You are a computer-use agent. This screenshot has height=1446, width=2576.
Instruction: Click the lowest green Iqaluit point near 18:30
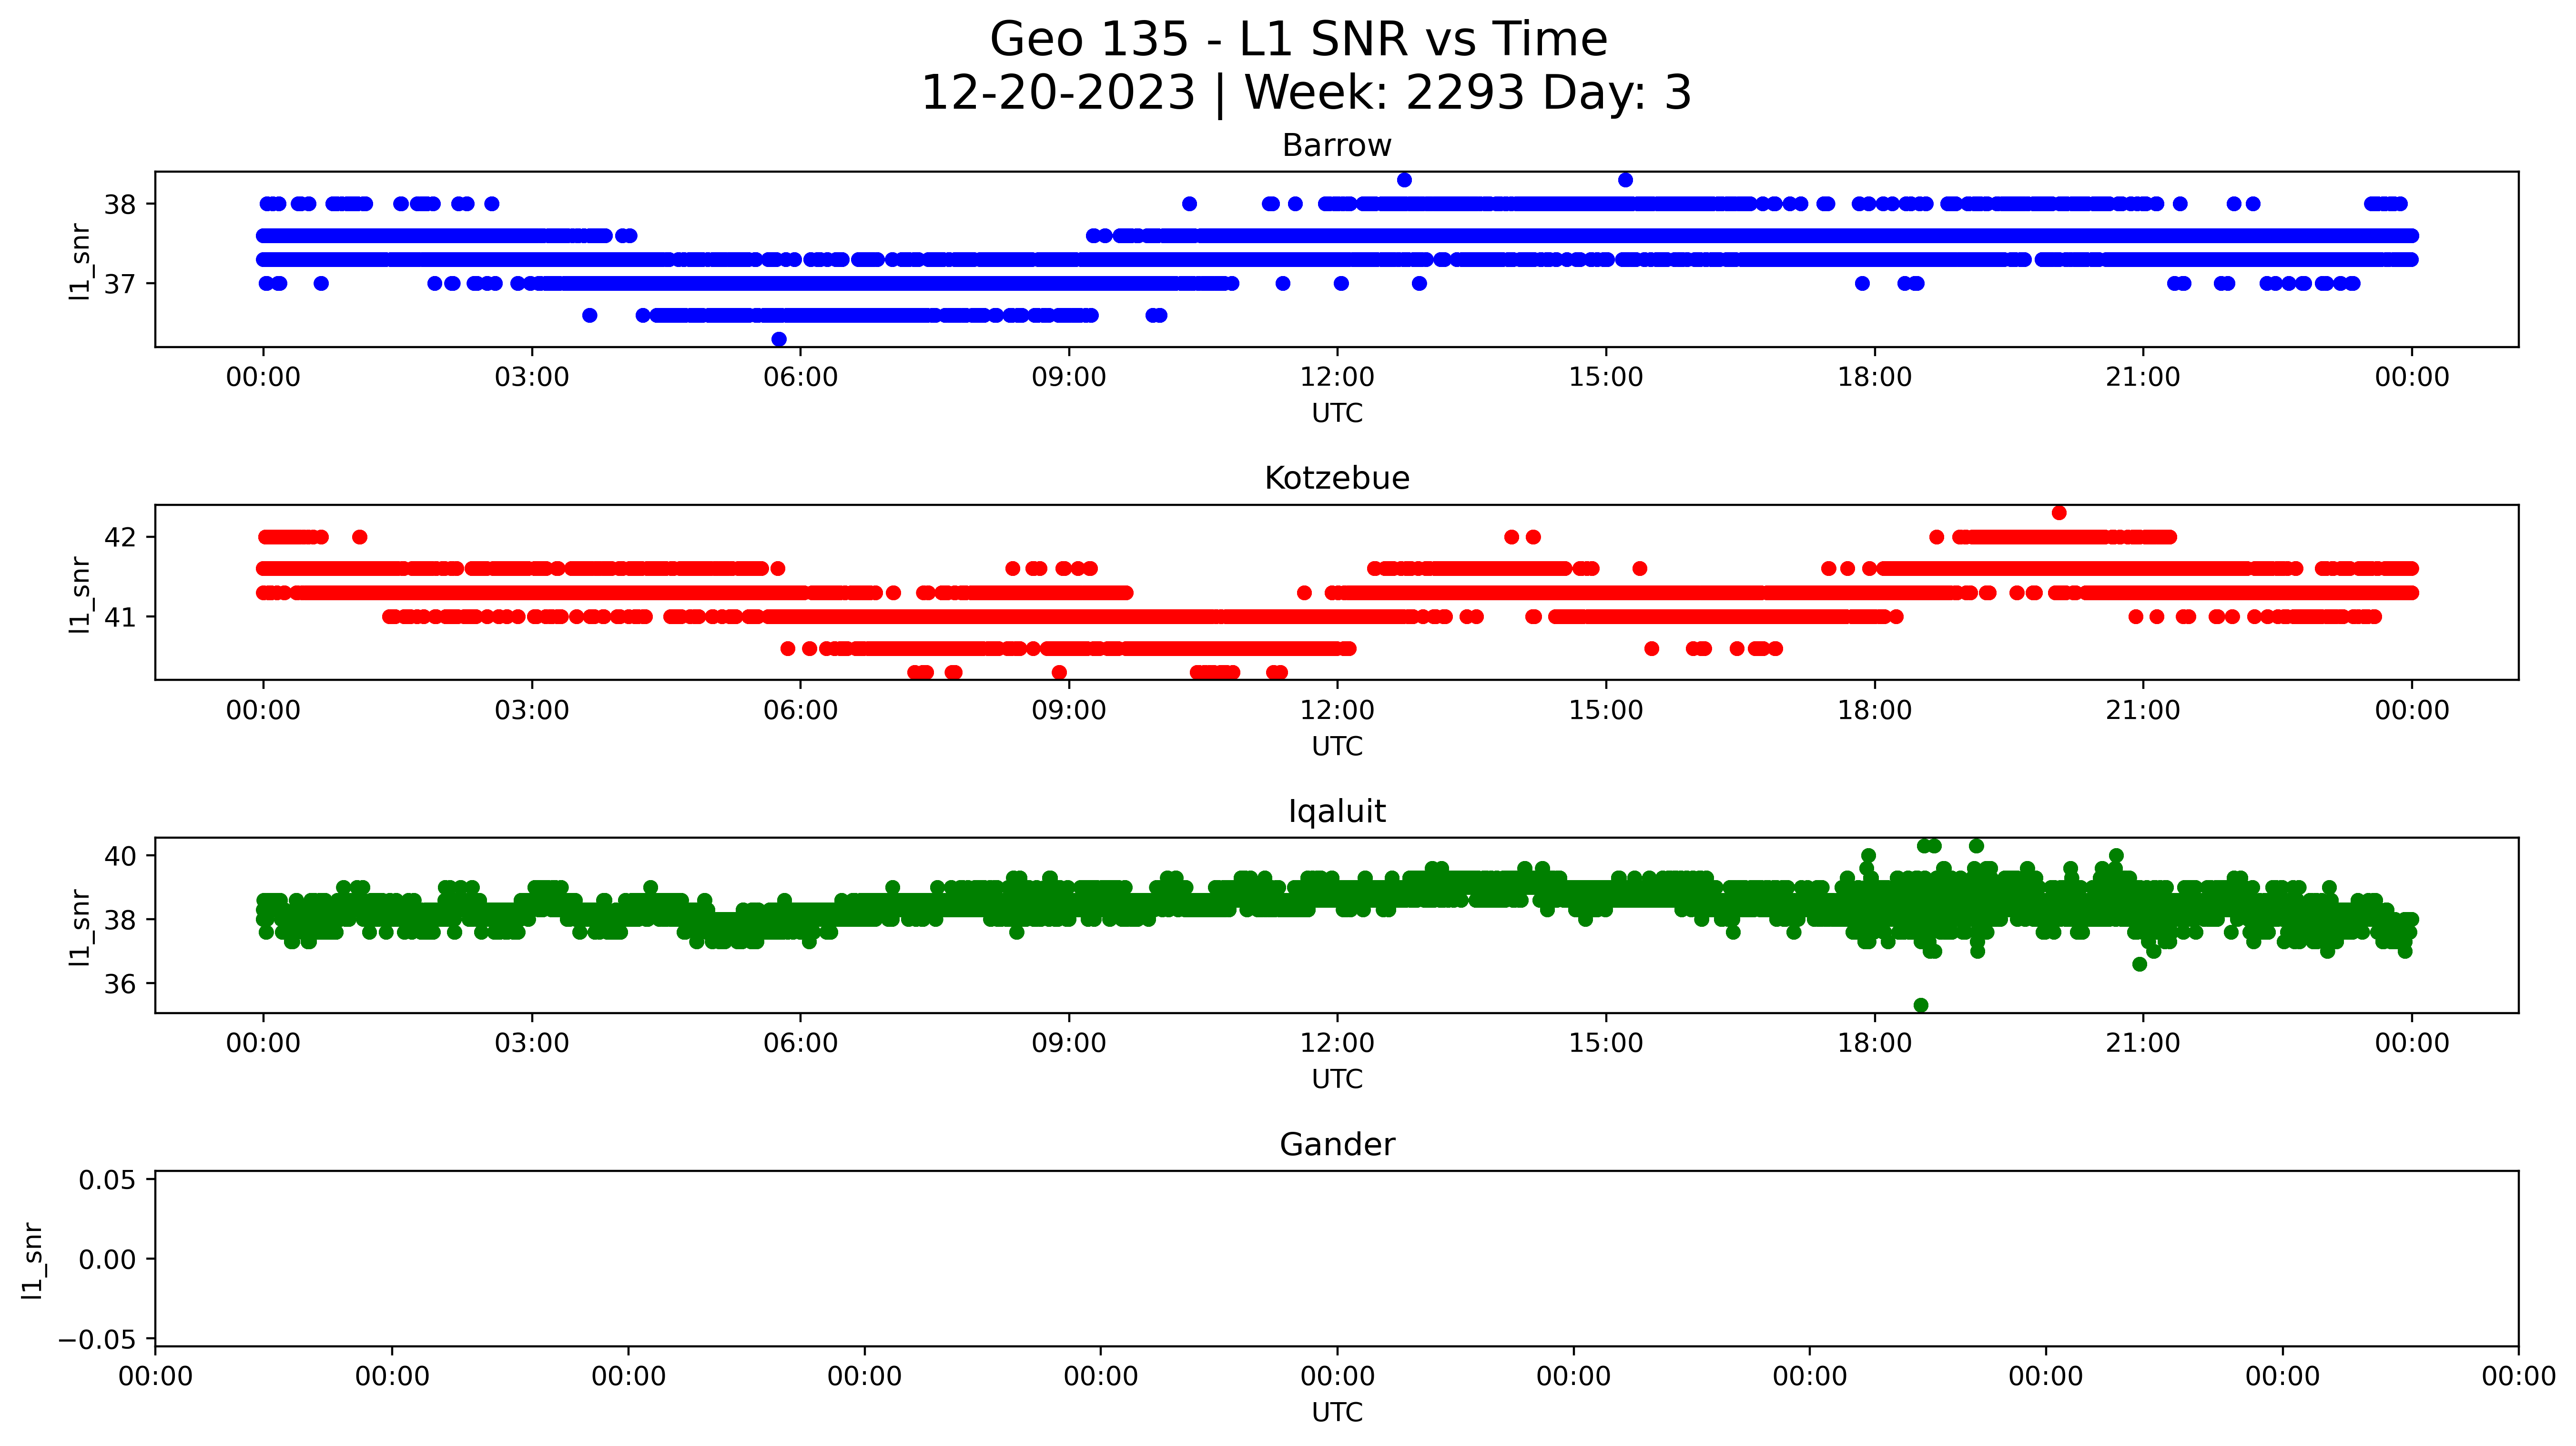(1921, 1005)
